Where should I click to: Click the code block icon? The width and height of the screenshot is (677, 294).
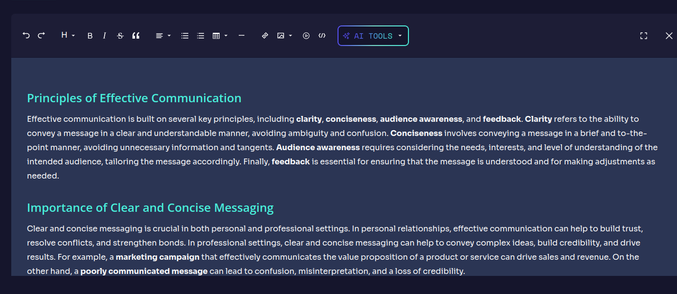pos(322,36)
